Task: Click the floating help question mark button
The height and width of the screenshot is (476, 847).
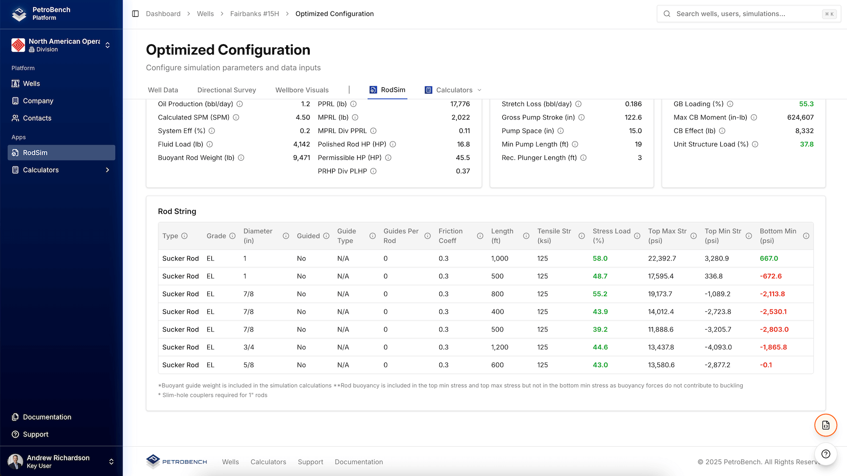Action: click(x=825, y=454)
